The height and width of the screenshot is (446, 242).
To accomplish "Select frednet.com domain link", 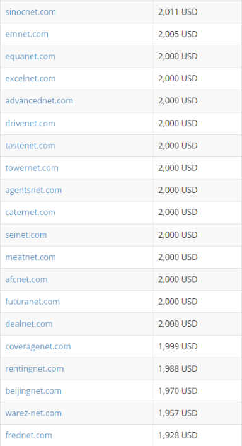I will [x=29, y=435].
